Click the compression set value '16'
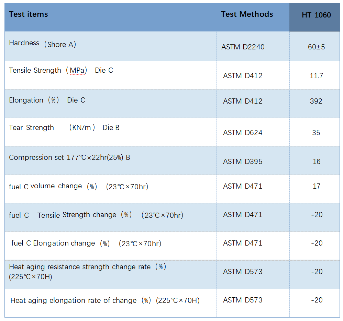The image size is (343, 321). 316,162
